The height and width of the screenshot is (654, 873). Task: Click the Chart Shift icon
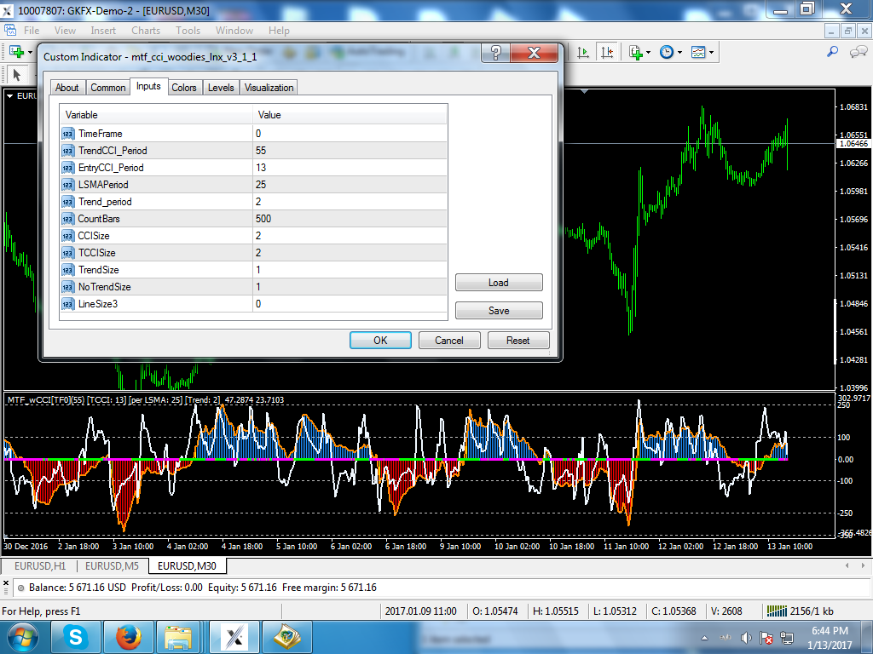606,52
